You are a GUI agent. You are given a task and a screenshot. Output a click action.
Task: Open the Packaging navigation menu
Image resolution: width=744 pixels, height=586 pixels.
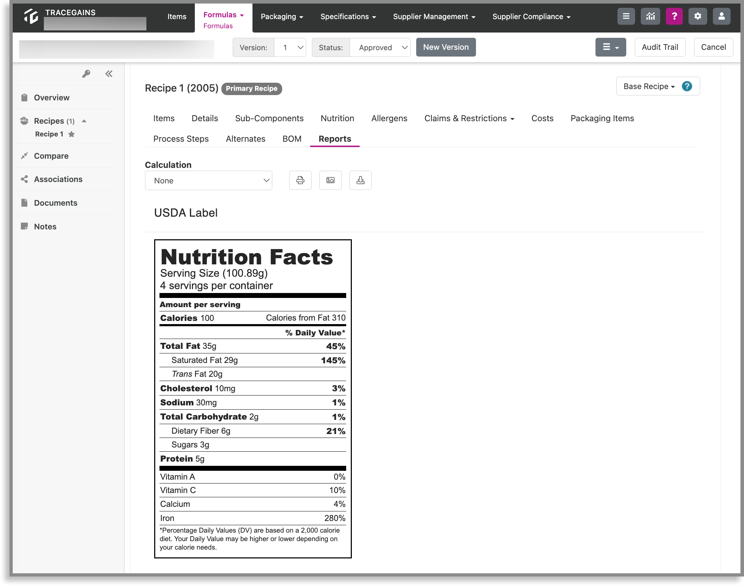tap(282, 17)
